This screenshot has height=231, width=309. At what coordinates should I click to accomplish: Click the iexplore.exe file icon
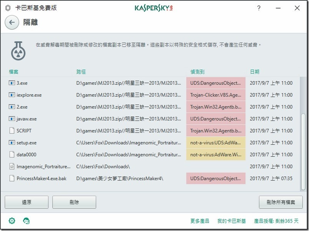12,95
